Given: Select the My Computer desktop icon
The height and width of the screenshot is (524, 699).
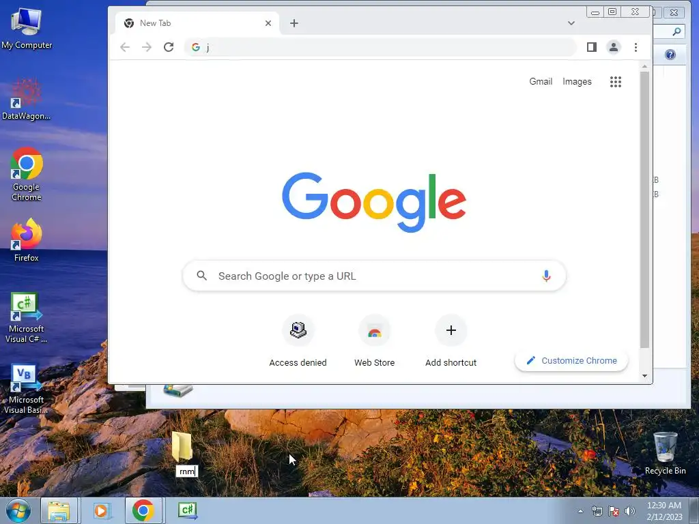Looking at the screenshot, I should (27, 29).
